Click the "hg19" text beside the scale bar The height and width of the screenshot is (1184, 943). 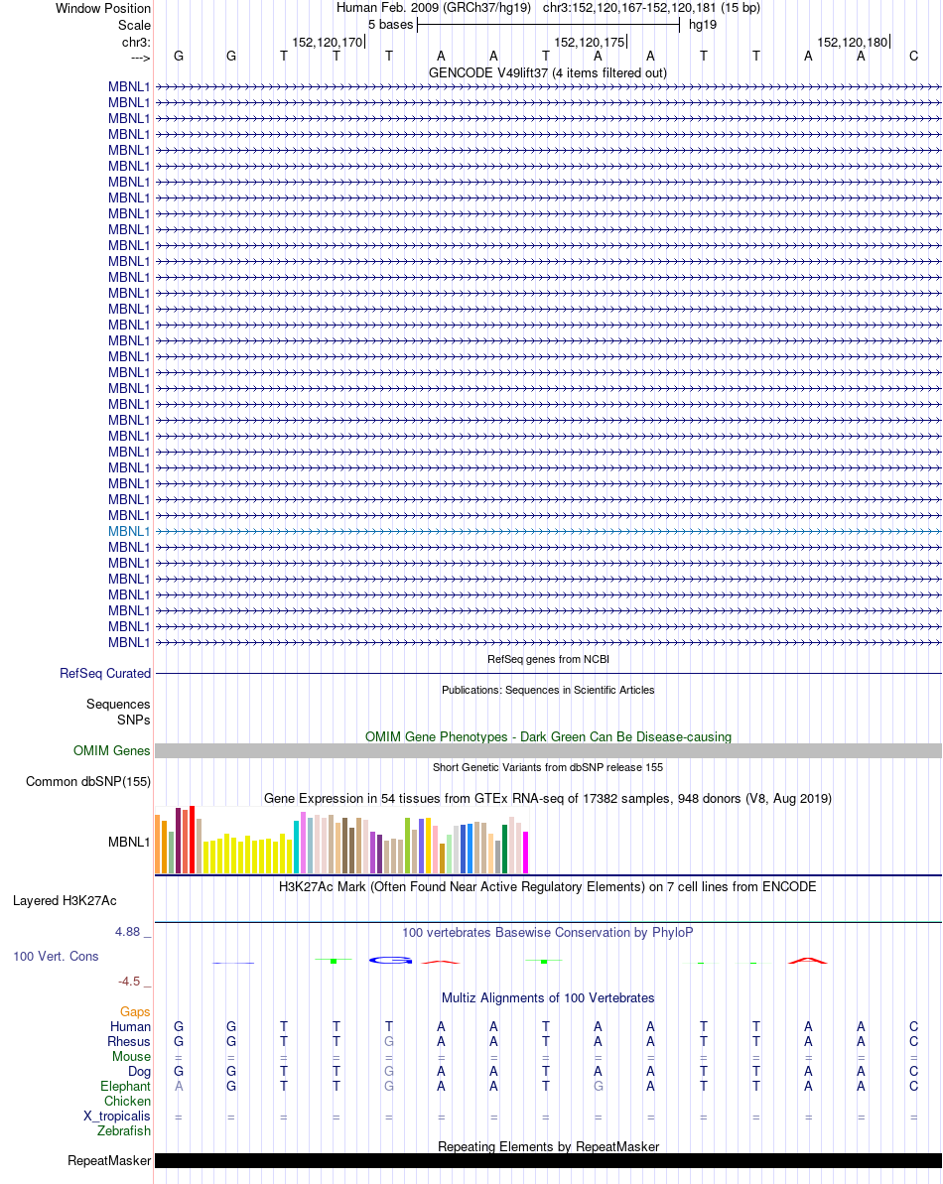702,24
